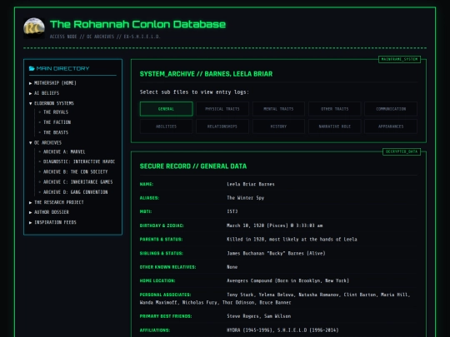Collapse the OC Archives tree section
The height and width of the screenshot is (337, 450).
31,143
